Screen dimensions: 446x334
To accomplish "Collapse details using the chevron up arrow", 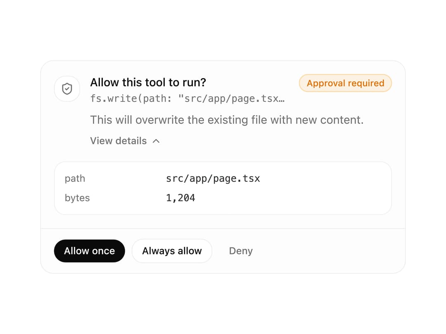I will coord(156,141).
